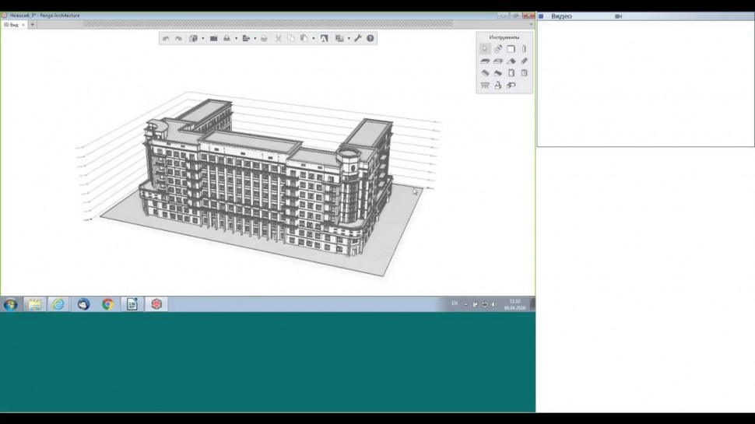Viewport: 755px width, 424px height.
Task: Open Google Chrome from the taskbar
Action: [x=107, y=304]
